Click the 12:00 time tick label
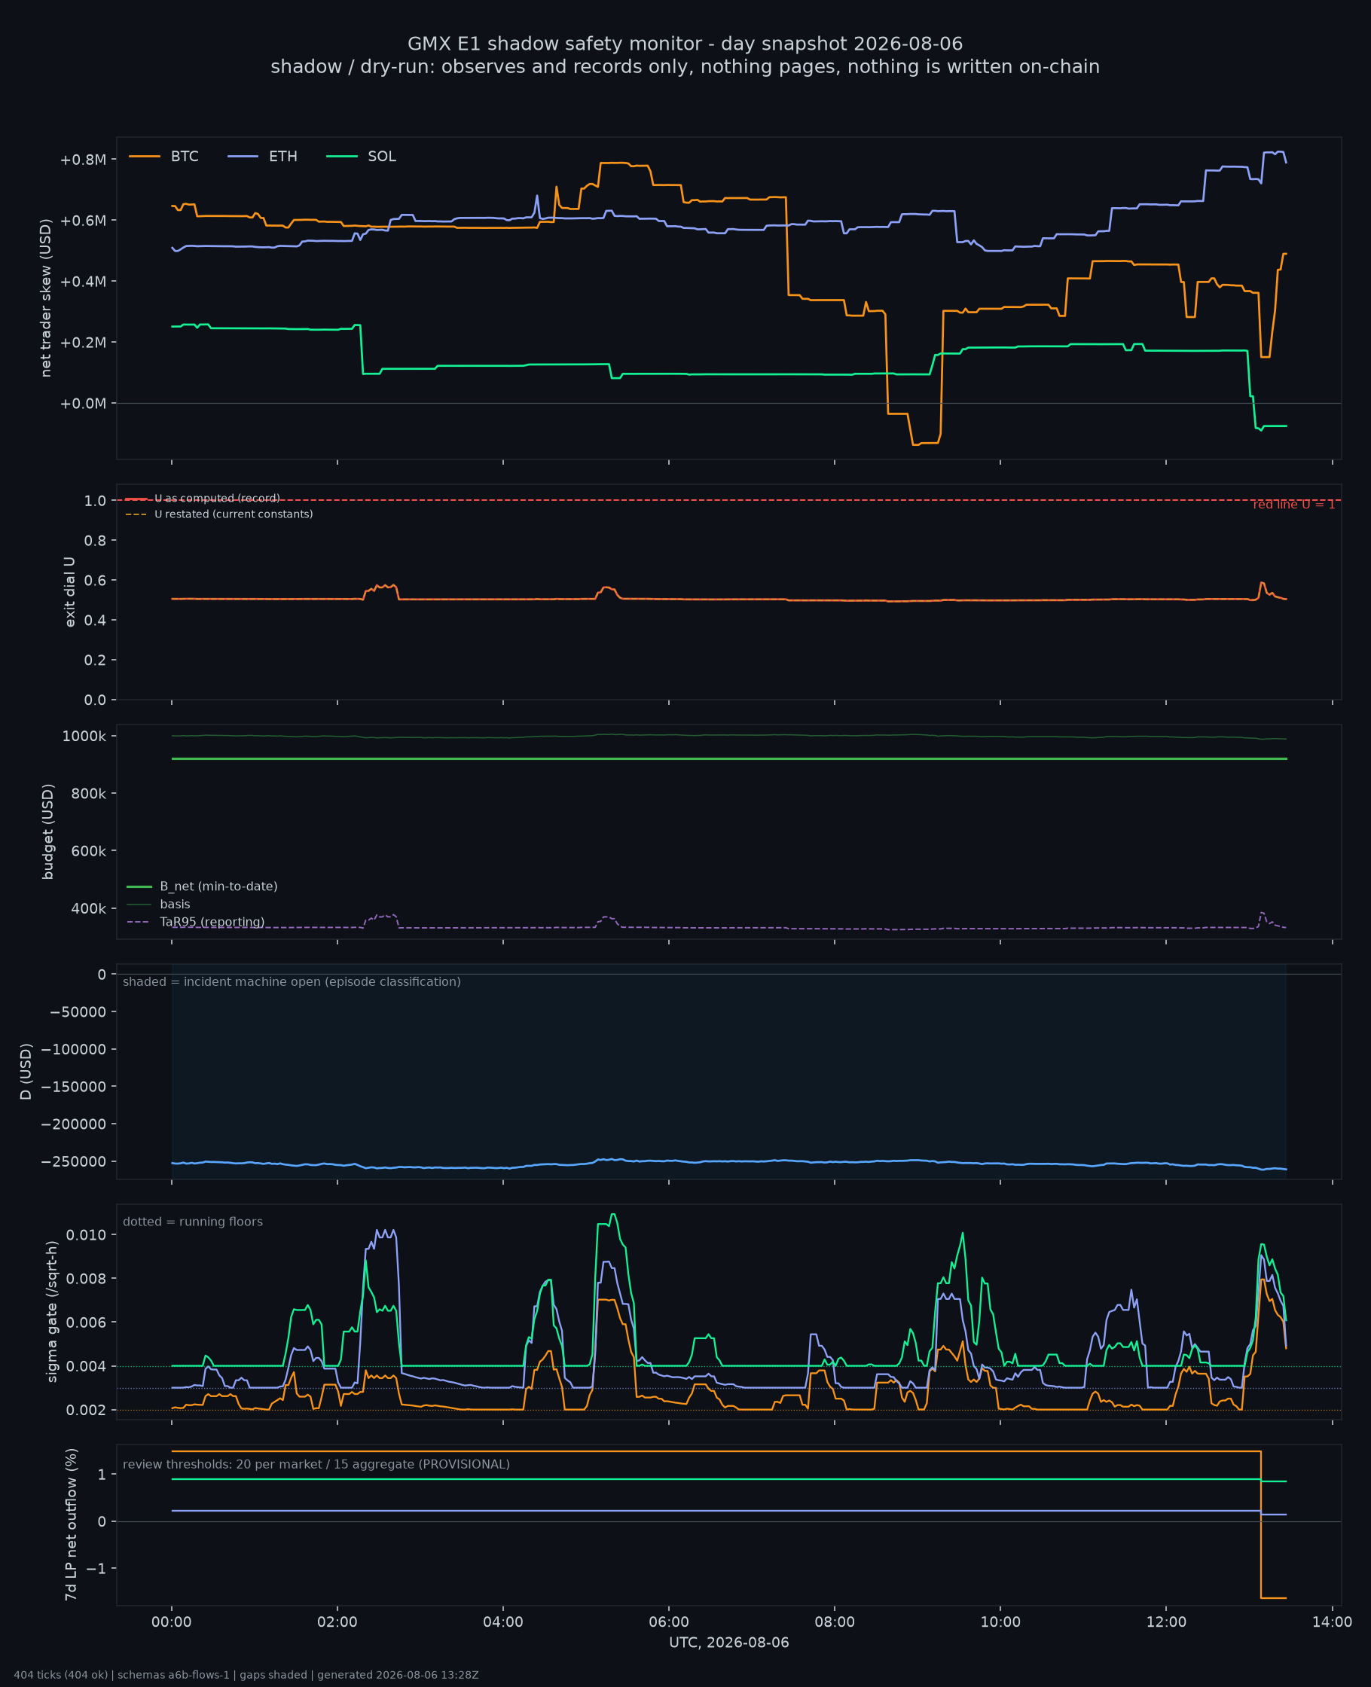The height and width of the screenshot is (1687, 1371). 1166,1622
